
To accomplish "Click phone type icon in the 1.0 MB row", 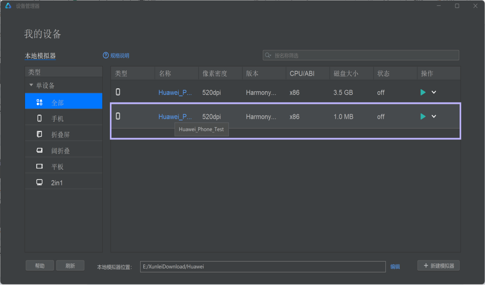I will [118, 116].
